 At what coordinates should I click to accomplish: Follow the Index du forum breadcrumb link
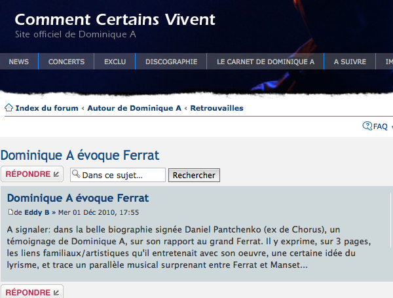[47, 108]
